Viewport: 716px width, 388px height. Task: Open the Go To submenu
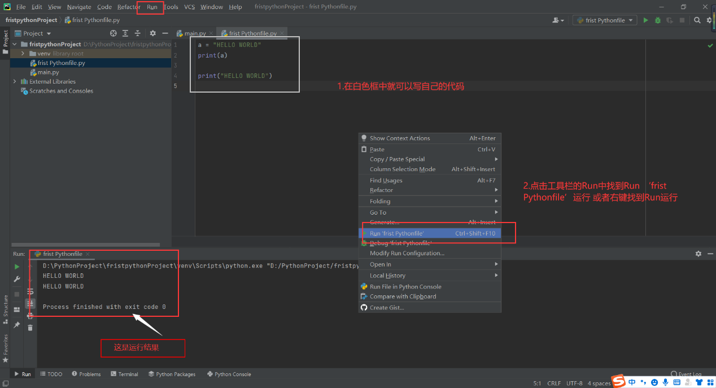click(430, 213)
